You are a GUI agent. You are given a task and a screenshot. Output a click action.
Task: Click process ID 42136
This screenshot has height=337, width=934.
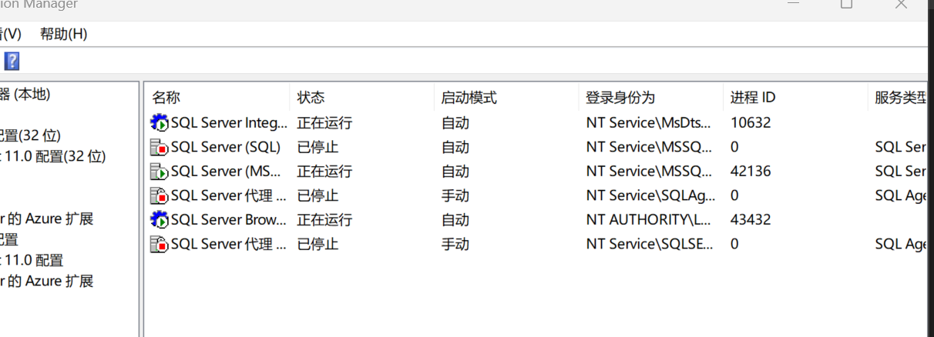pyautogui.click(x=751, y=171)
